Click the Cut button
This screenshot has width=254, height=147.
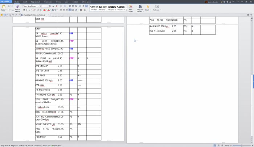[11, 6]
